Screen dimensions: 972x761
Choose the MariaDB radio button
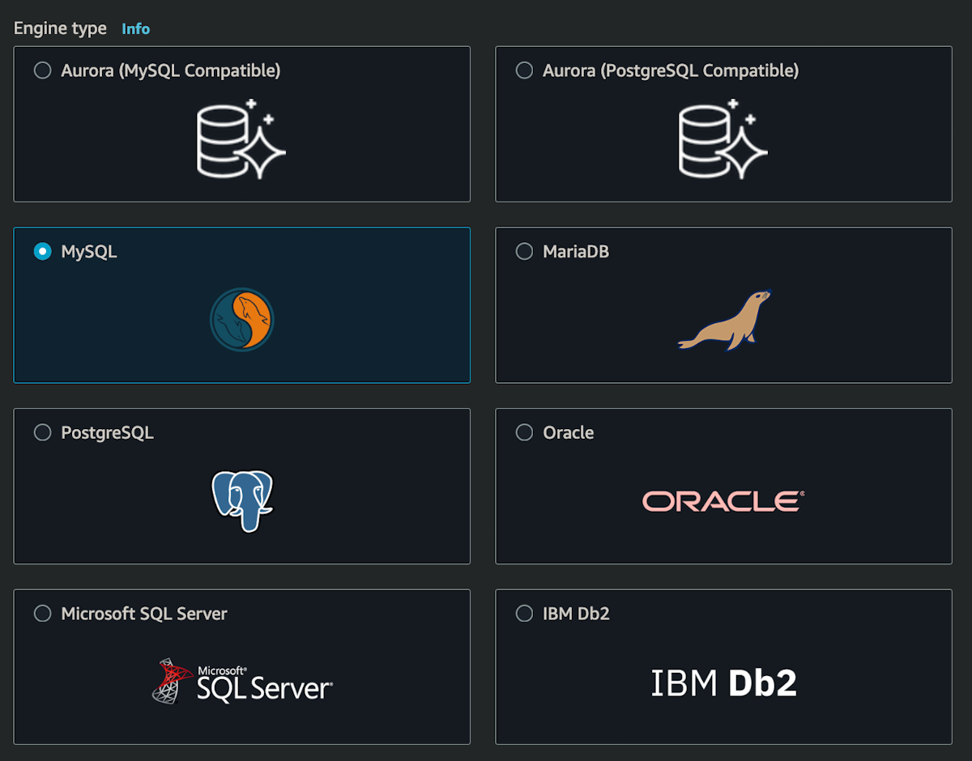(x=524, y=252)
